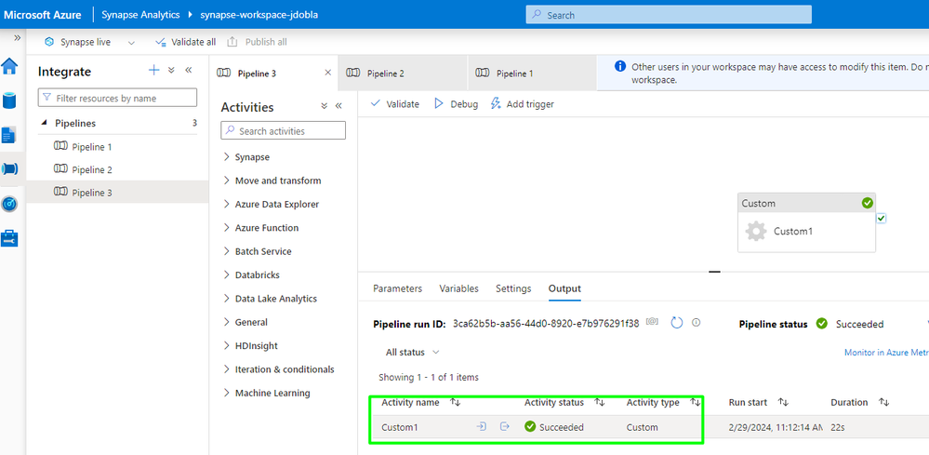Add a new Integrate resource
The width and height of the screenshot is (929, 455).
click(153, 71)
